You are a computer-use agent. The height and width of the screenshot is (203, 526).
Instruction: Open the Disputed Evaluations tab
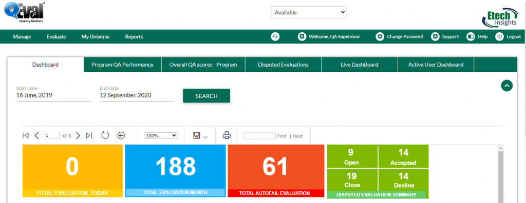283,65
